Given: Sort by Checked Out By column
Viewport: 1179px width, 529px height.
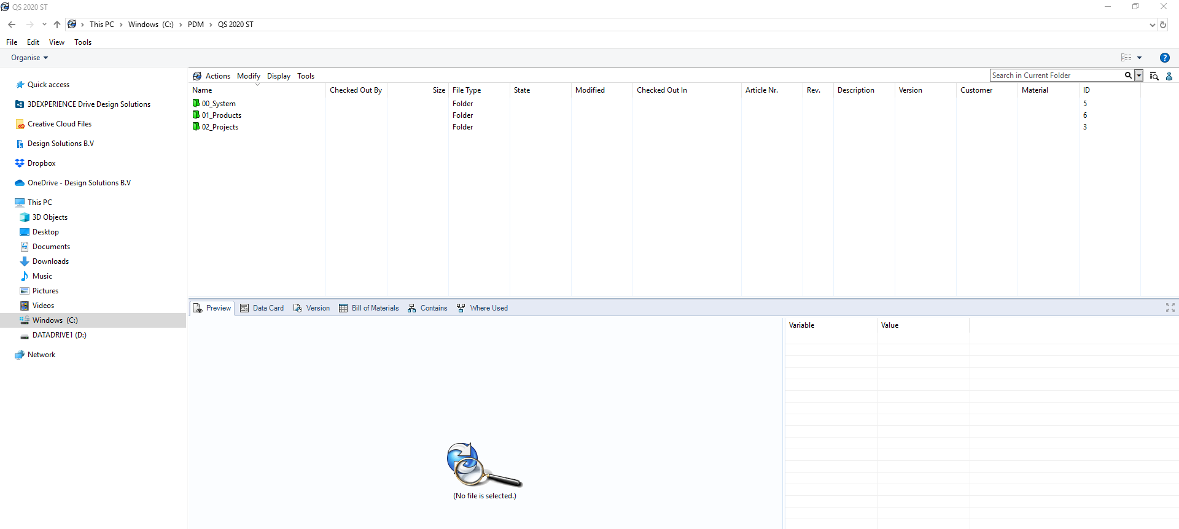Looking at the screenshot, I should click(356, 90).
